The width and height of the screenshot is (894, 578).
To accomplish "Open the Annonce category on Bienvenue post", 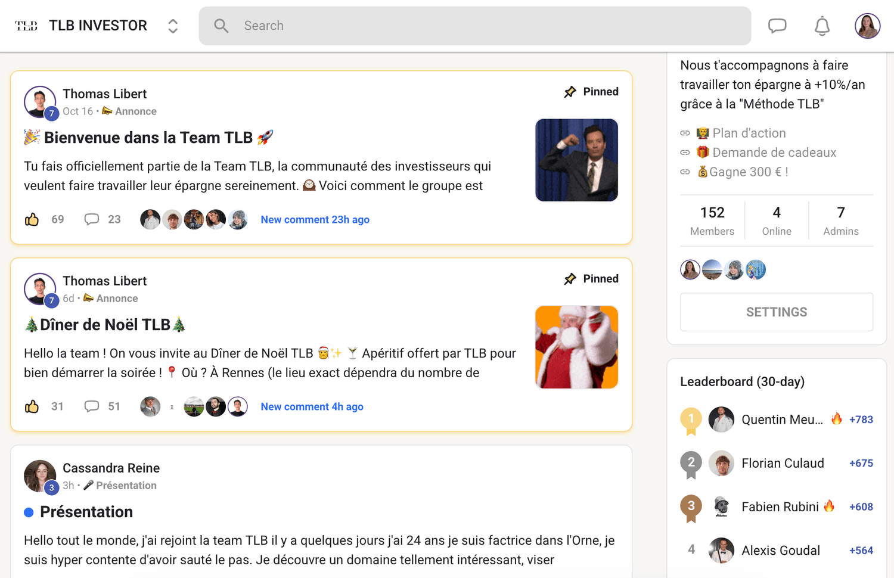I will (x=129, y=111).
